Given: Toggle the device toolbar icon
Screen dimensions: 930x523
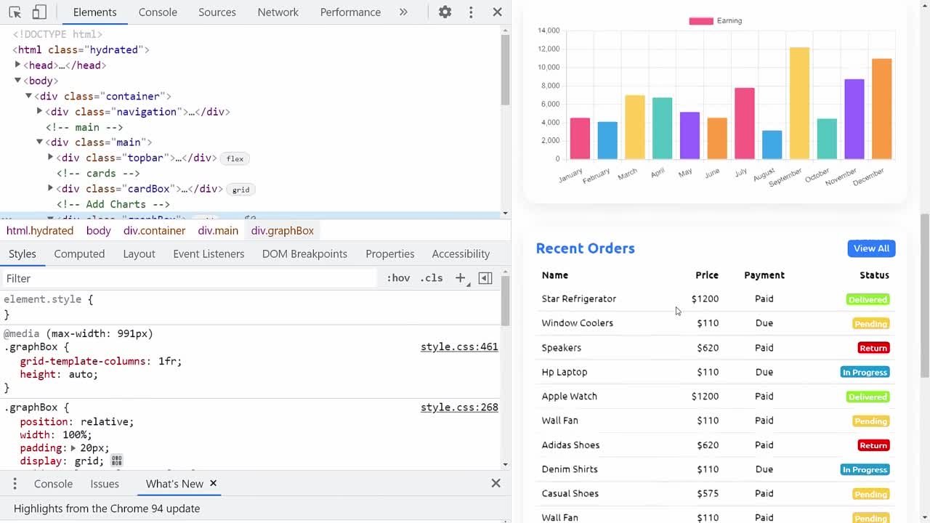Looking at the screenshot, I should 39,12.
